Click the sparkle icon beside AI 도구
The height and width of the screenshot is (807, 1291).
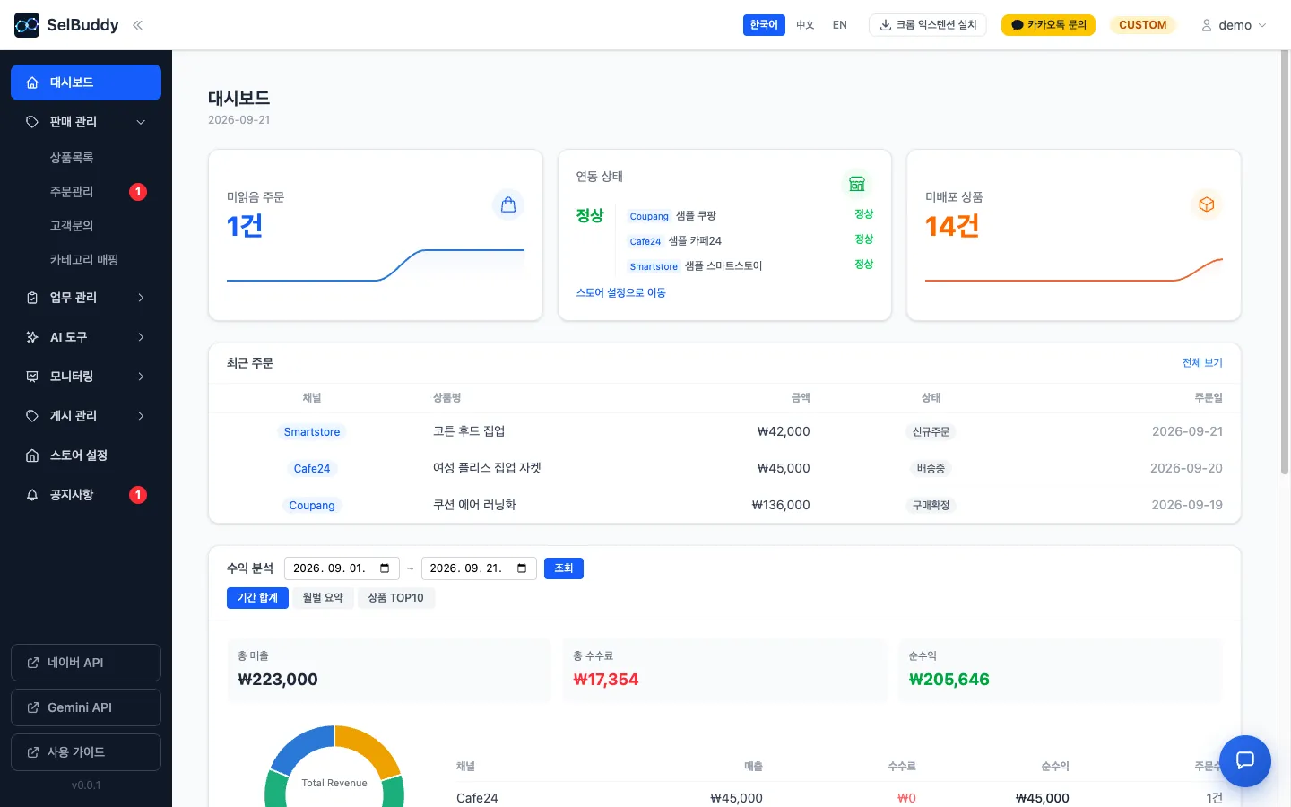(32, 337)
